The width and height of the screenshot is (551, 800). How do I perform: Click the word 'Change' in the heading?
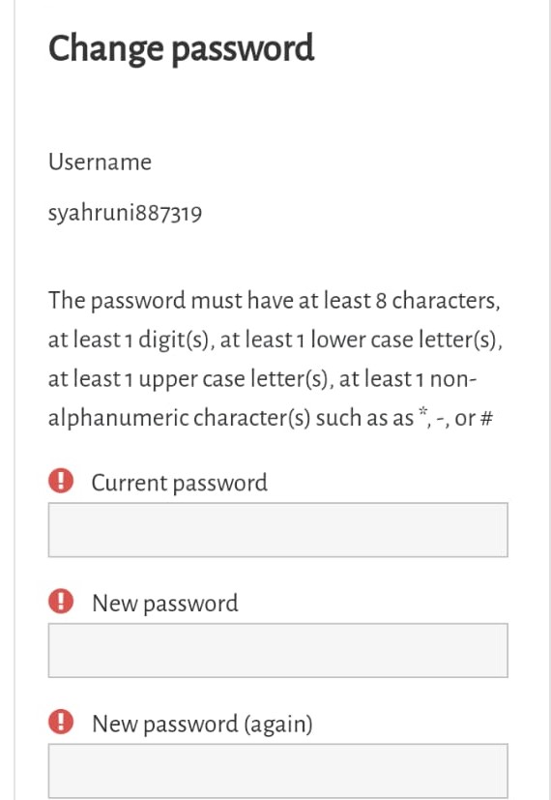click(105, 49)
